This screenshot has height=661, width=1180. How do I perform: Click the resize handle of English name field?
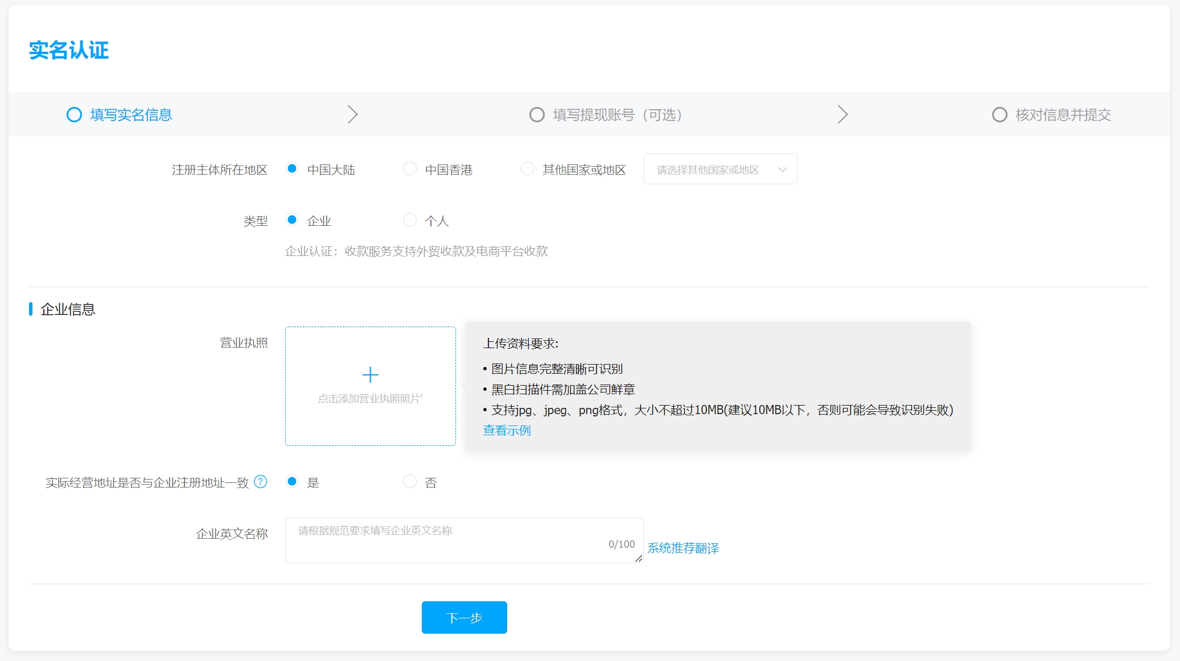[639, 559]
